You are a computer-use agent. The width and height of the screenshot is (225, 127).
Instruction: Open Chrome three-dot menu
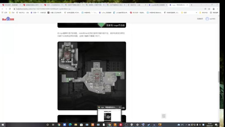pyautogui.click(x=217, y=9)
